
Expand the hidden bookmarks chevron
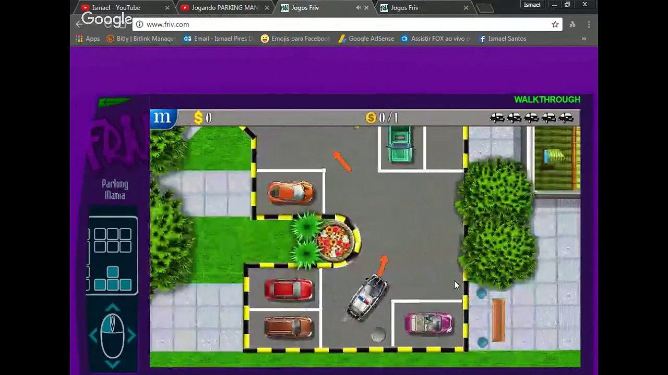pos(584,39)
